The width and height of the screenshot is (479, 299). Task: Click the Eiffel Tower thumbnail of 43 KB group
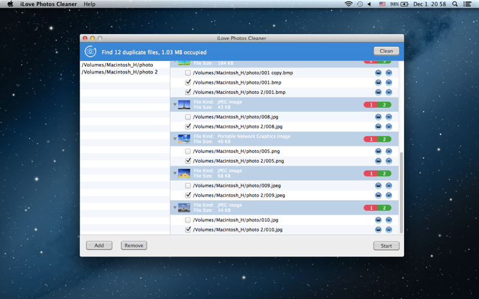coord(184,105)
